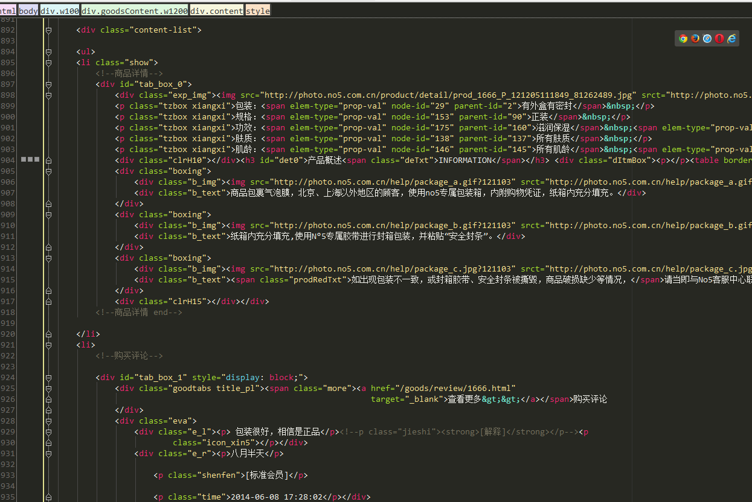
Task: Select the div.goodsContent.w1200 breadcrumb
Action: (135, 11)
